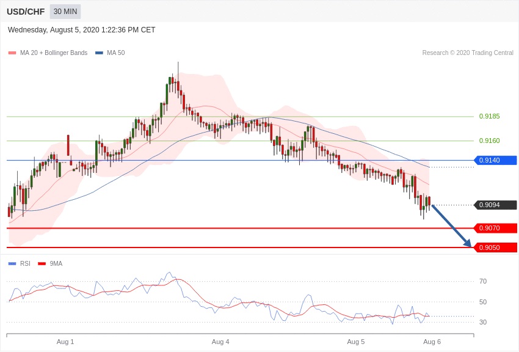The height and width of the screenshot is (352, 519).
Task: Click the red 0.9050 target price tag
Action: click(495, 248)
